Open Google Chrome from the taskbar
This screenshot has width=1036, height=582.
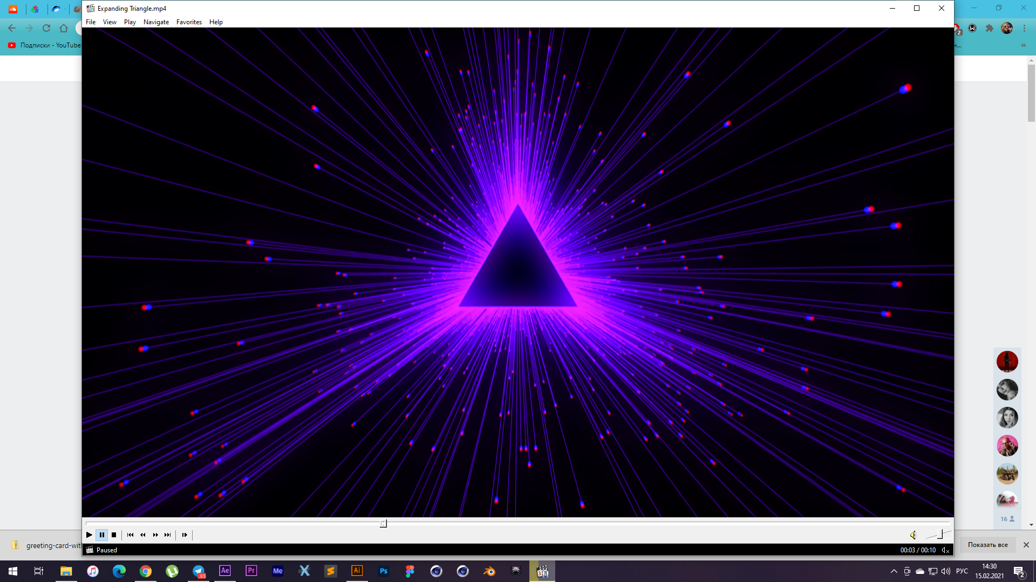click(x=146, y=571)
